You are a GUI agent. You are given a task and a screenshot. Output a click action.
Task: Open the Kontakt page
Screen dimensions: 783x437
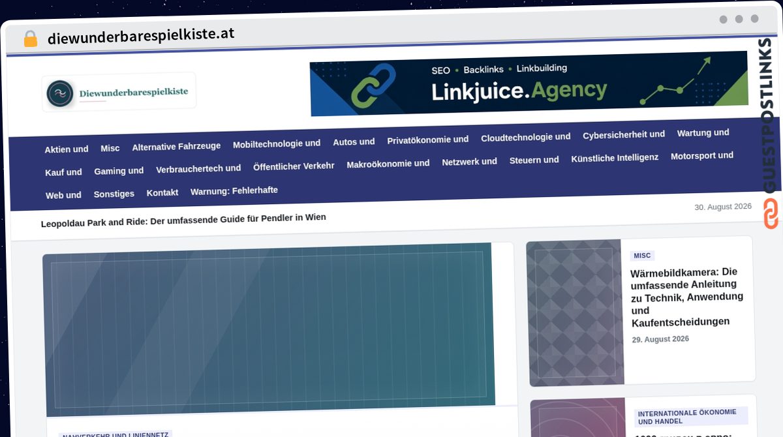162,192
